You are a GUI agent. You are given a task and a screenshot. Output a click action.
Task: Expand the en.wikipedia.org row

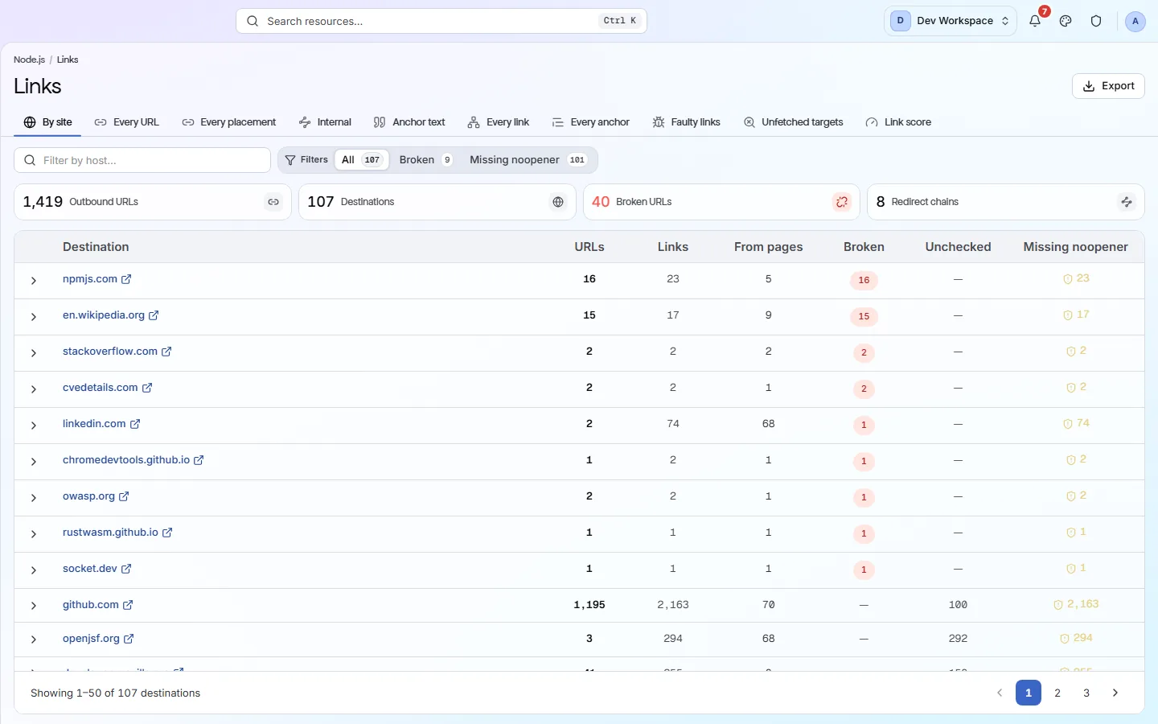(34, 317)
